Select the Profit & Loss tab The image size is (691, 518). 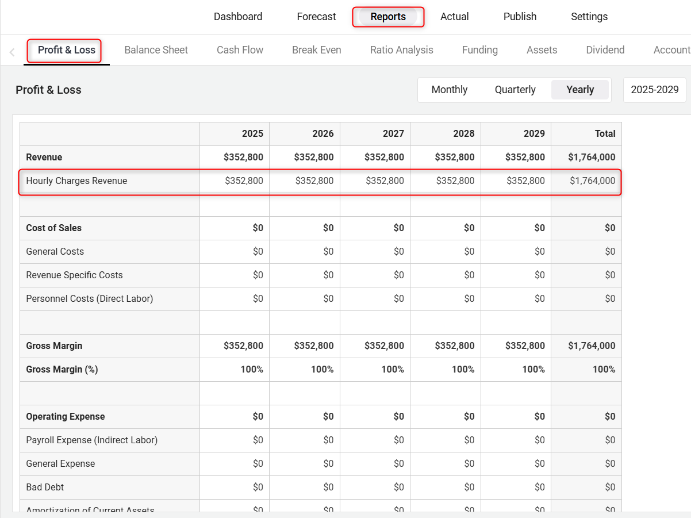coord(67,50)
